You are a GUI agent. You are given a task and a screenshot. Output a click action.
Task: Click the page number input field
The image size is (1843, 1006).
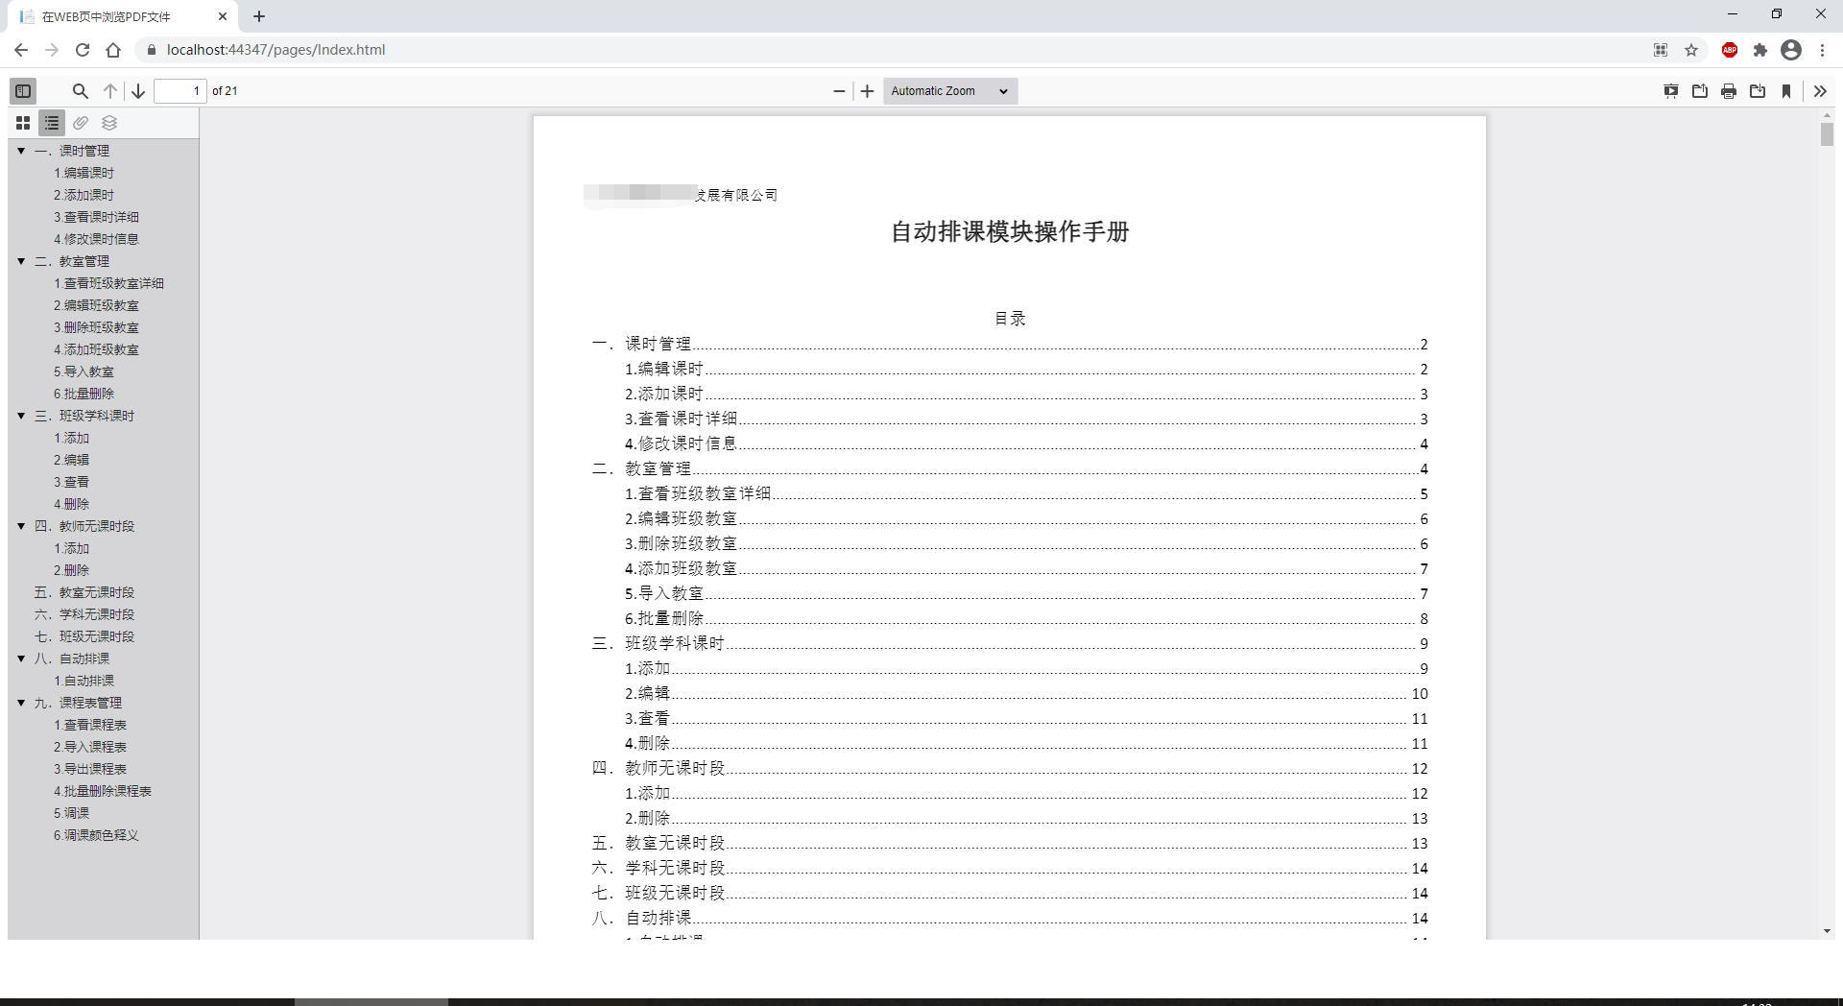(180, 91)
